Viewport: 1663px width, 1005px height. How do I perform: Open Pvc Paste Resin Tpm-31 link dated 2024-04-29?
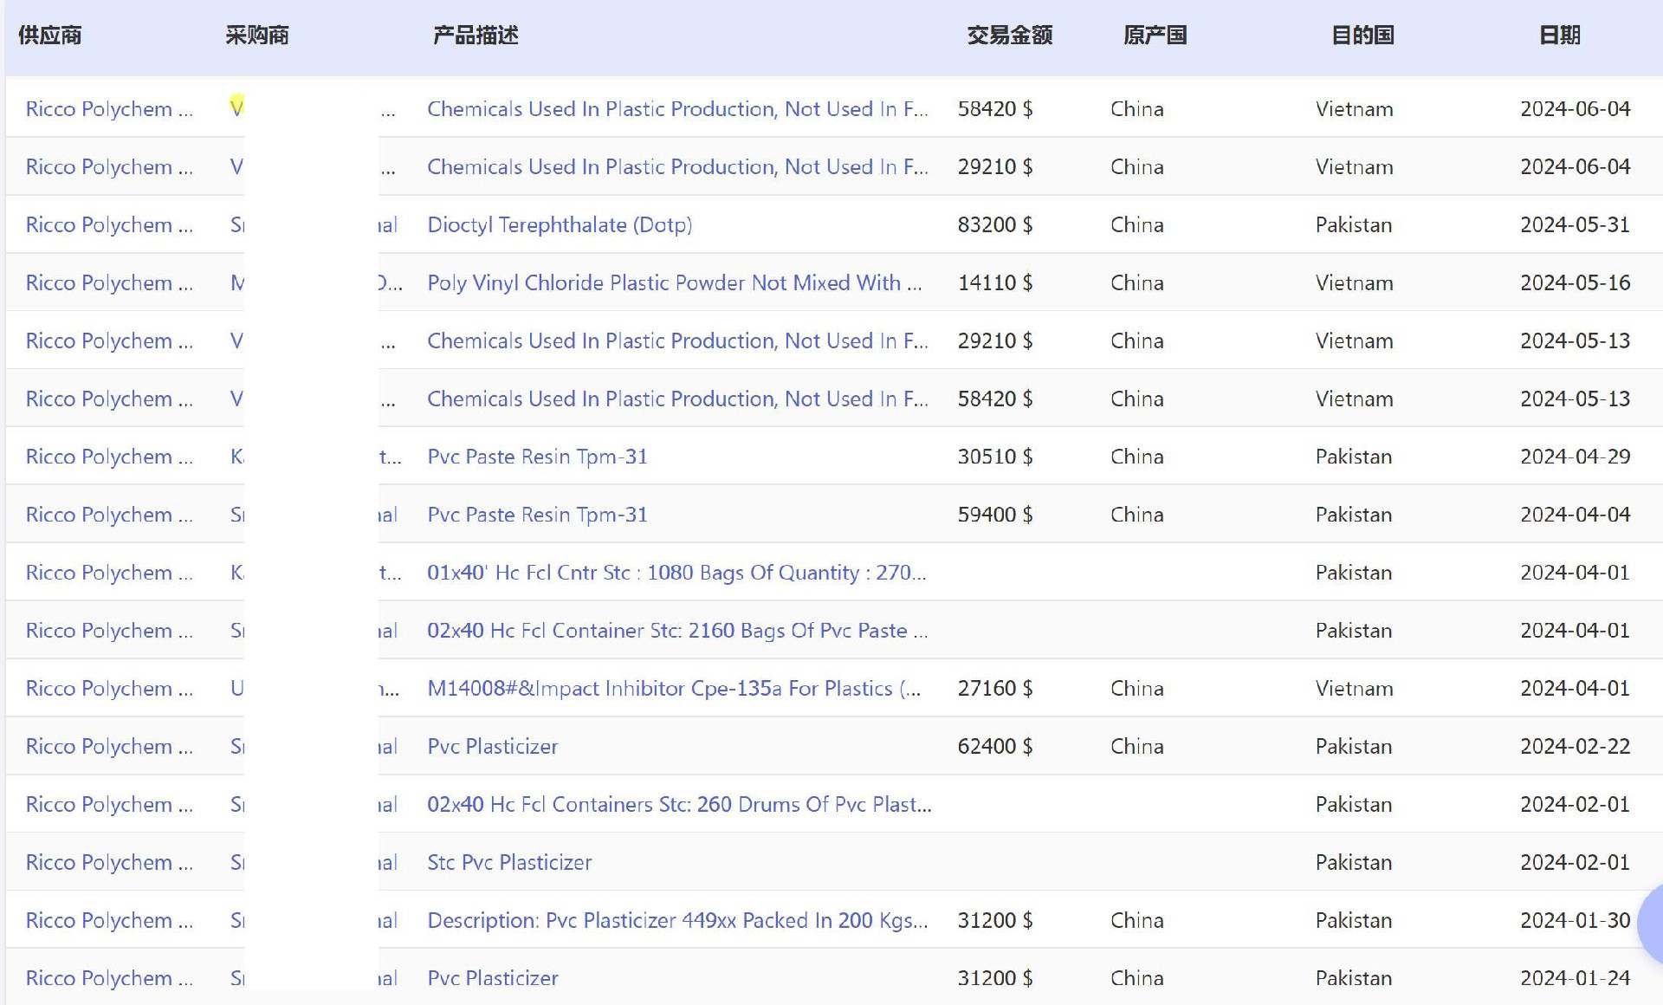[537, 457]
